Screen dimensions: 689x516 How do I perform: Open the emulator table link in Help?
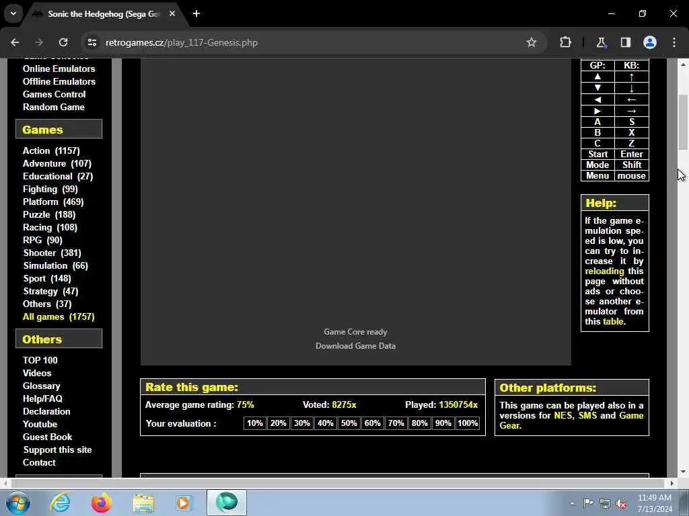click(x=613, y=321)
